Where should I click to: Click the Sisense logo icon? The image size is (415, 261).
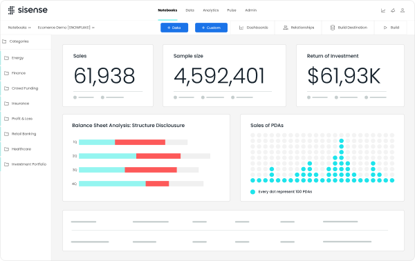(11, 10)
